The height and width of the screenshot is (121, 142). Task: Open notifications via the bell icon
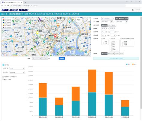coord(133,10)
